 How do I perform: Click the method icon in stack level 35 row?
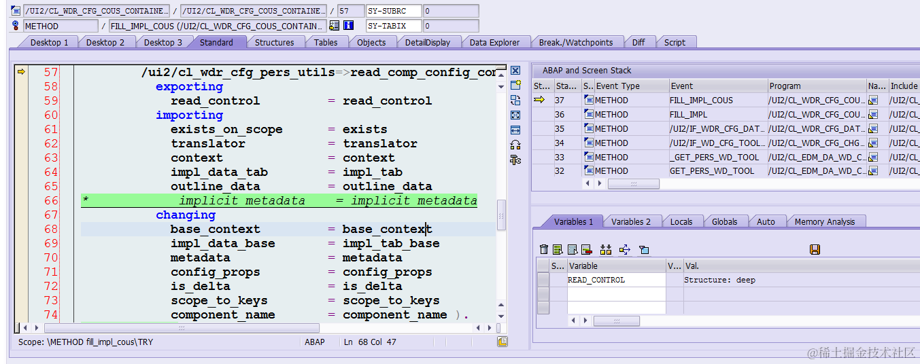[588, 128]
